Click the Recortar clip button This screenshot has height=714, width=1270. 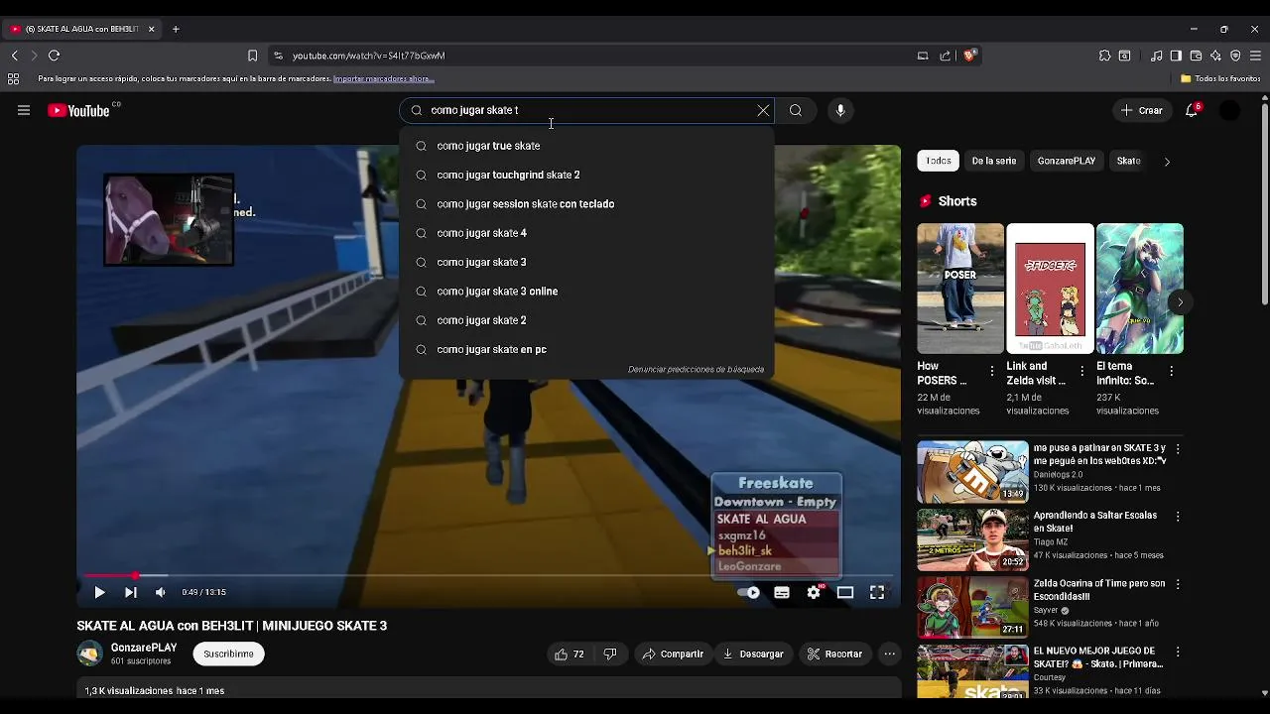(x=834, y=654)
